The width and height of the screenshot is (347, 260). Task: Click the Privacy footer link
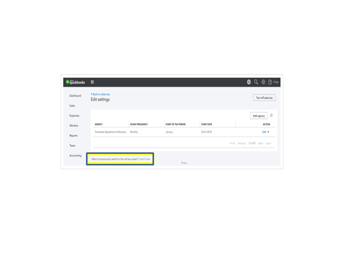pyautogui.click(x=184, y=163)
